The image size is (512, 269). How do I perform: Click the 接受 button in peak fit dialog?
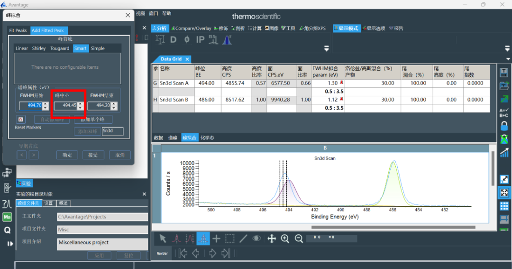point(93,155)
